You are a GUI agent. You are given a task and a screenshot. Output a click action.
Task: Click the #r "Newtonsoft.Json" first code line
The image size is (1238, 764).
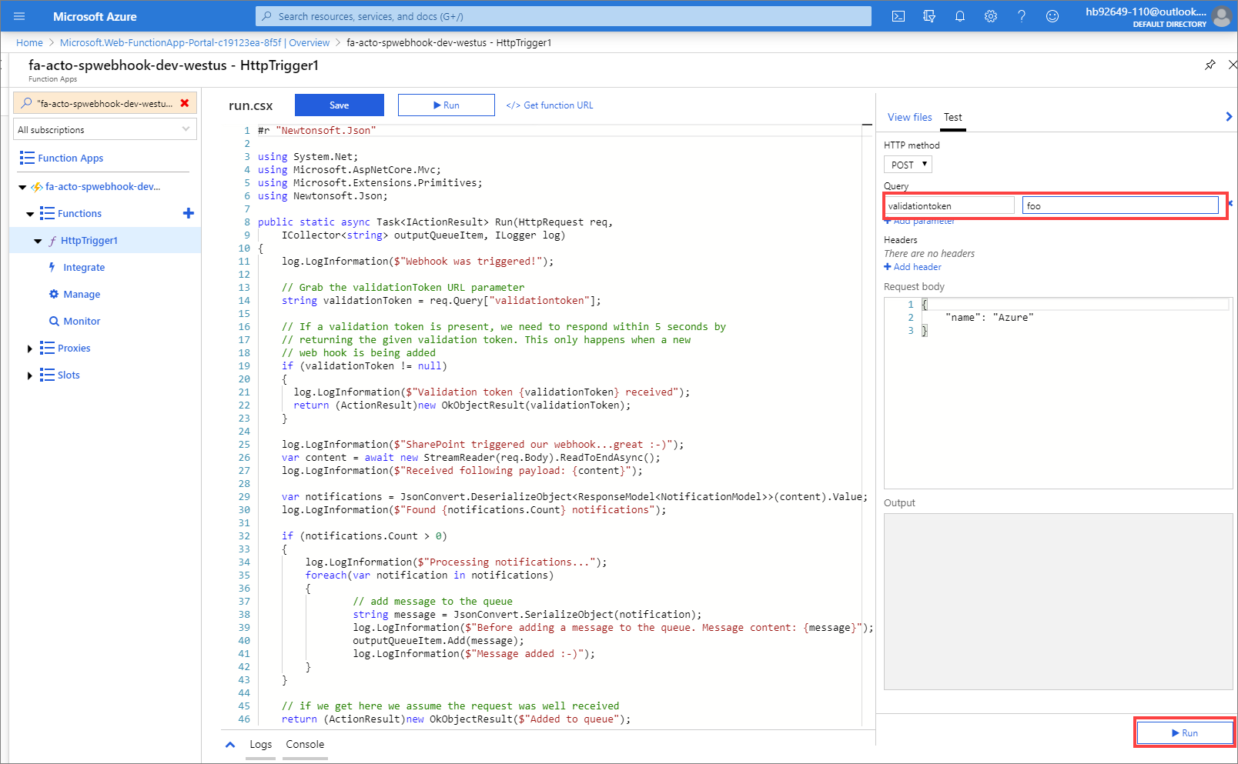[x=316, y=130]
